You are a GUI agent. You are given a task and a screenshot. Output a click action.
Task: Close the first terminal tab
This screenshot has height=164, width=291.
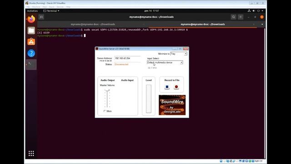point(144,24)
